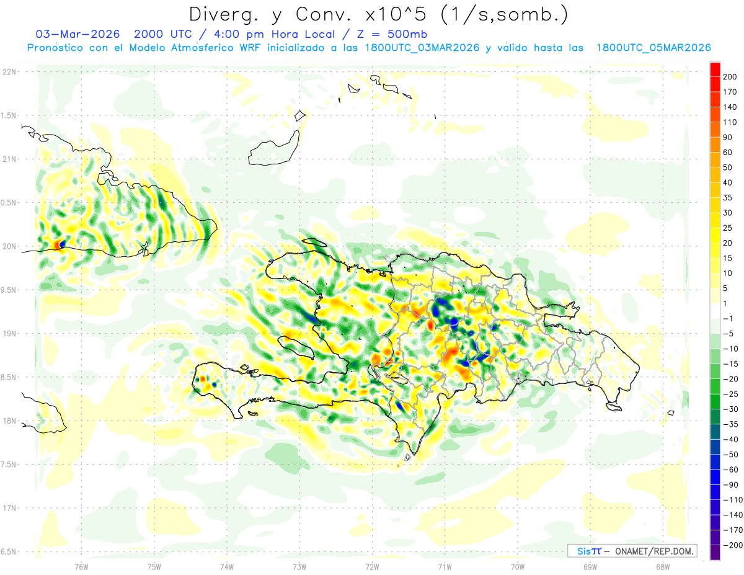Click the 18N latitude label
Screen dimensions: 744x575
pyautogui.click(x=9, y=421)
